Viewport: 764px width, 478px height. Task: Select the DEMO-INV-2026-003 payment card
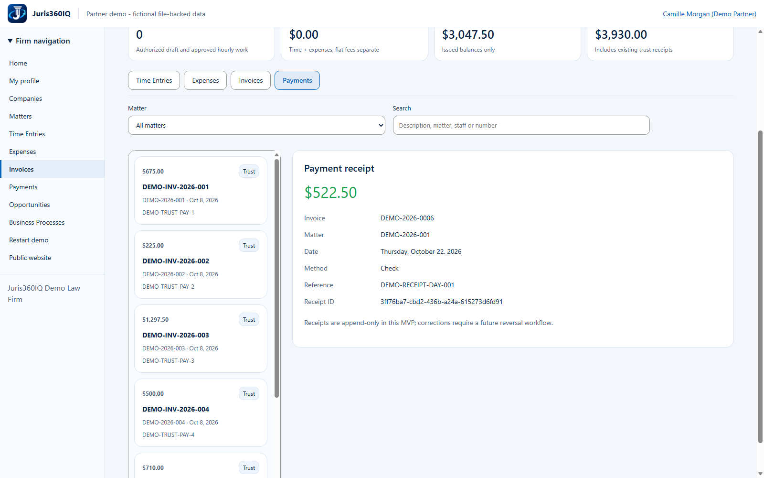[x=201, y=338]
